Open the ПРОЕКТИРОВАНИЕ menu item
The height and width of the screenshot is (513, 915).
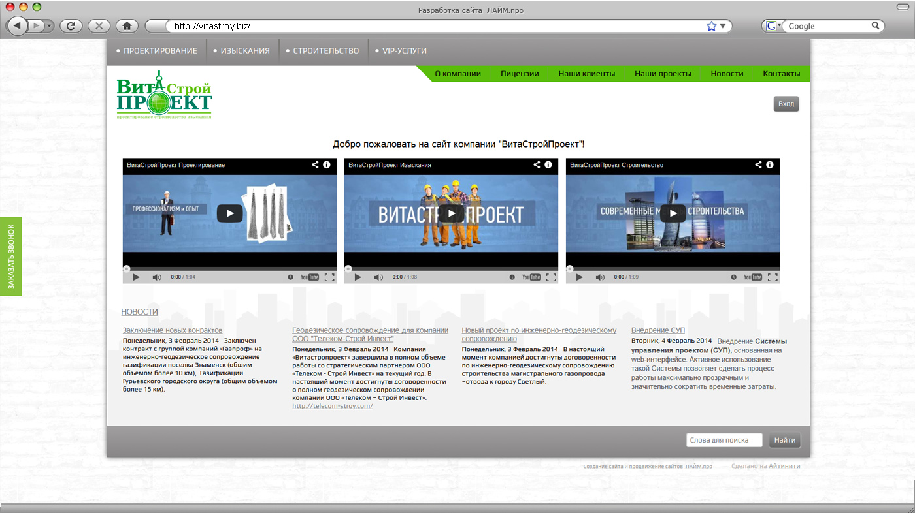pos(160,51)
